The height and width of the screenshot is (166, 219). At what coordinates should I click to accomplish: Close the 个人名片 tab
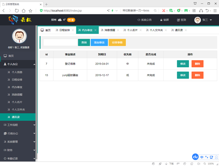pyautogui.click(x=141, y=30)
